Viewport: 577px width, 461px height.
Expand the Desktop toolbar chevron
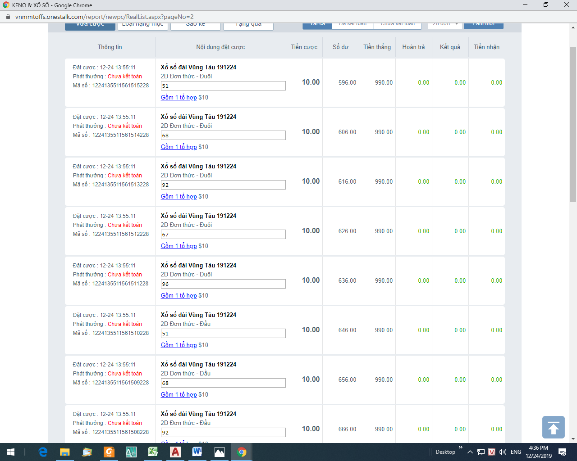click(460, 448)
